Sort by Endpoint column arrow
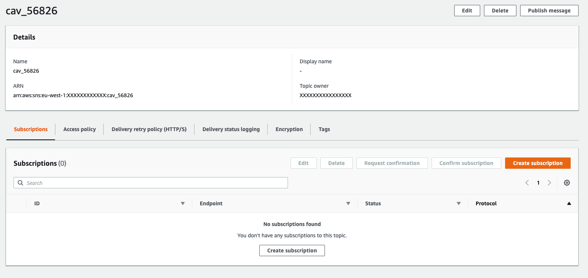588x278 pixels. click(x=348, y=203)
